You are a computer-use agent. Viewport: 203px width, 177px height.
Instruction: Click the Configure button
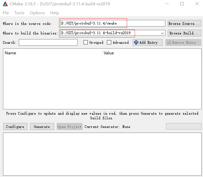(x=15, y=127)
